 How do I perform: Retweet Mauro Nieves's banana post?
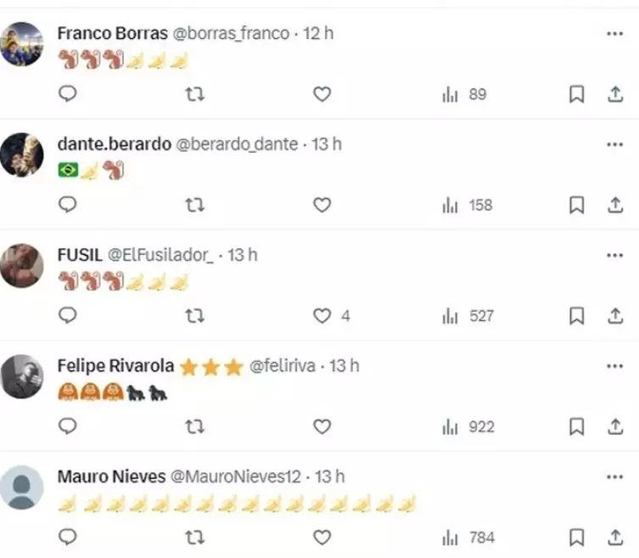(x=194, y=537)
